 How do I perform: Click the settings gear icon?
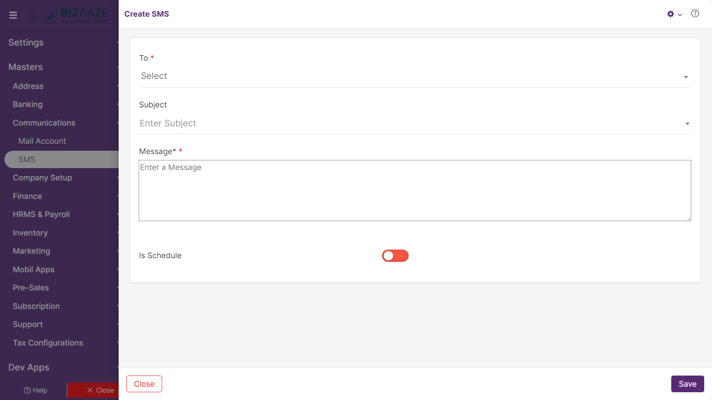pos(670,14)
